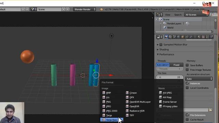Enable Free Image Textures checkbox
219x123 pixels.
click(187, 70)
